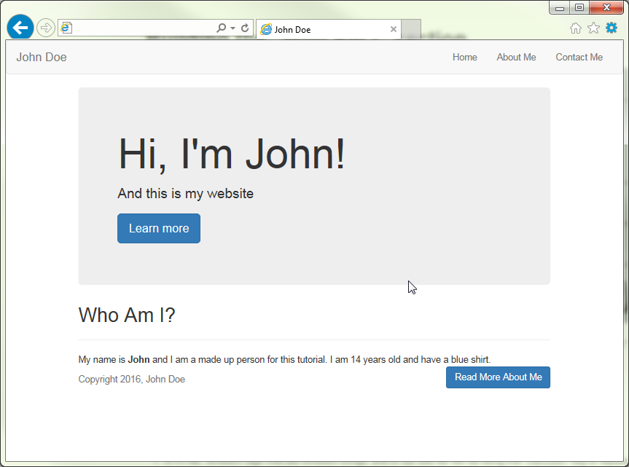Open a new tab using blank tab button

(x=411, y=30)
